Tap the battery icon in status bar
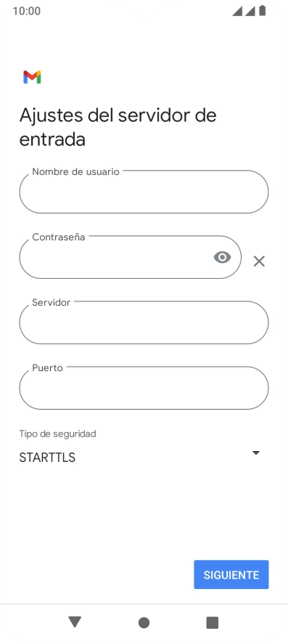 click(263, 11)
